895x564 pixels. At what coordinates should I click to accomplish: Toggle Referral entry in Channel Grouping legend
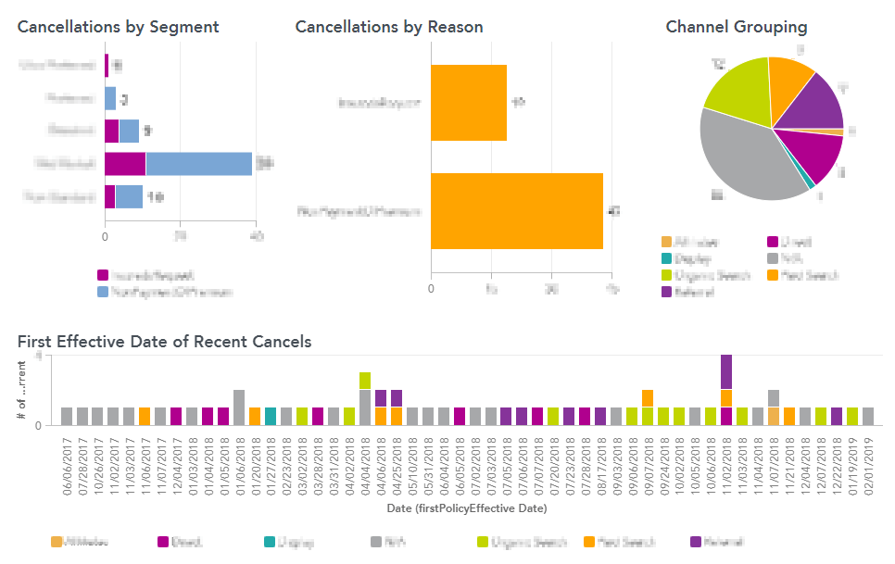pos(667,292)
